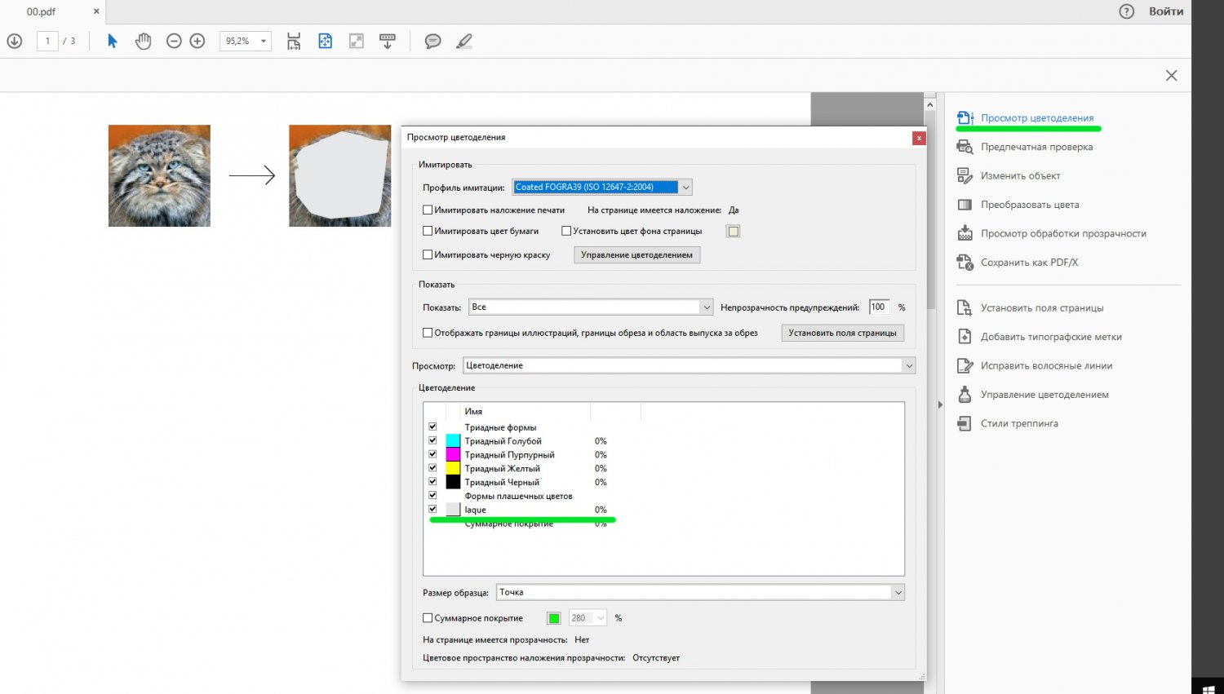Image resolution: width=1224 pixels, height=694 pixels.
Task: Toggle Имитировать цвет бумаги checkbox
Action: pyautogui.click(x=428, y=232)
